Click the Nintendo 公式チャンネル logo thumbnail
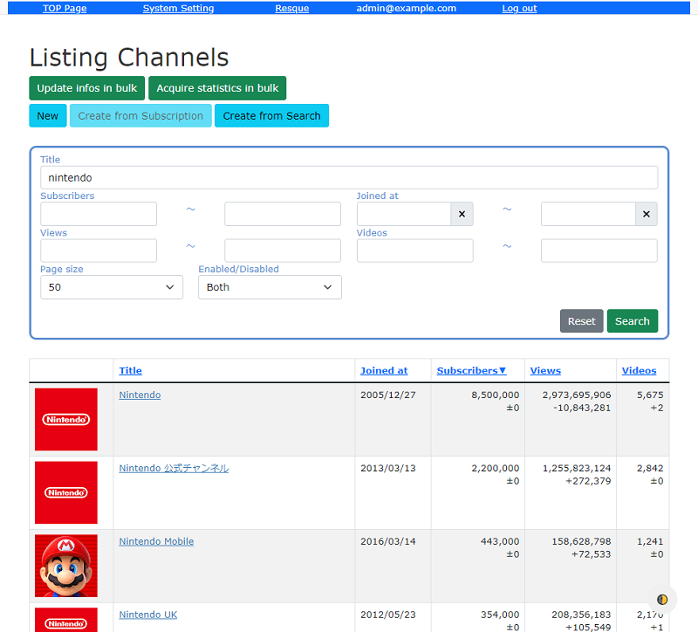Image resolution: width=698 pixels, height=632 pixels. point(66,492)
